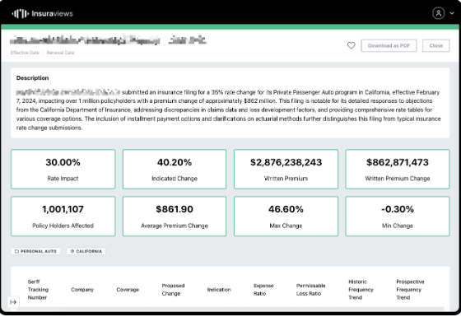Image resolution: width=461 pixels, height=317 pixels.
Task: Click the Historic Frequency Trend column header
Action: coord(361,290)
